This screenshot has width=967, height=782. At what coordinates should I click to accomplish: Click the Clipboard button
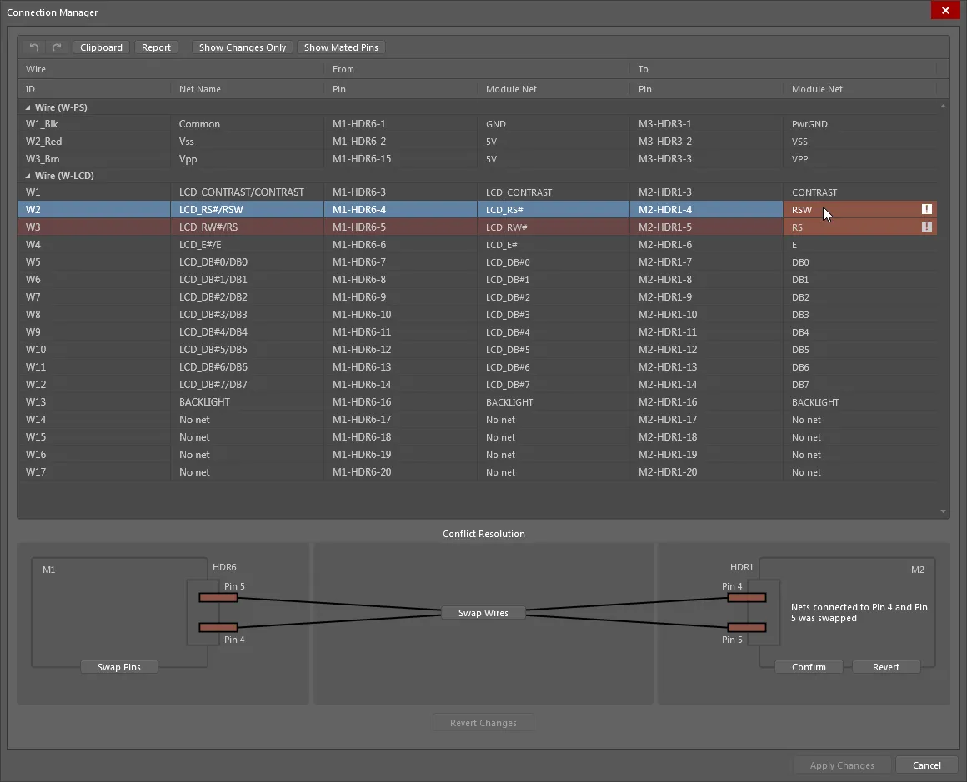tap(101, 47)
